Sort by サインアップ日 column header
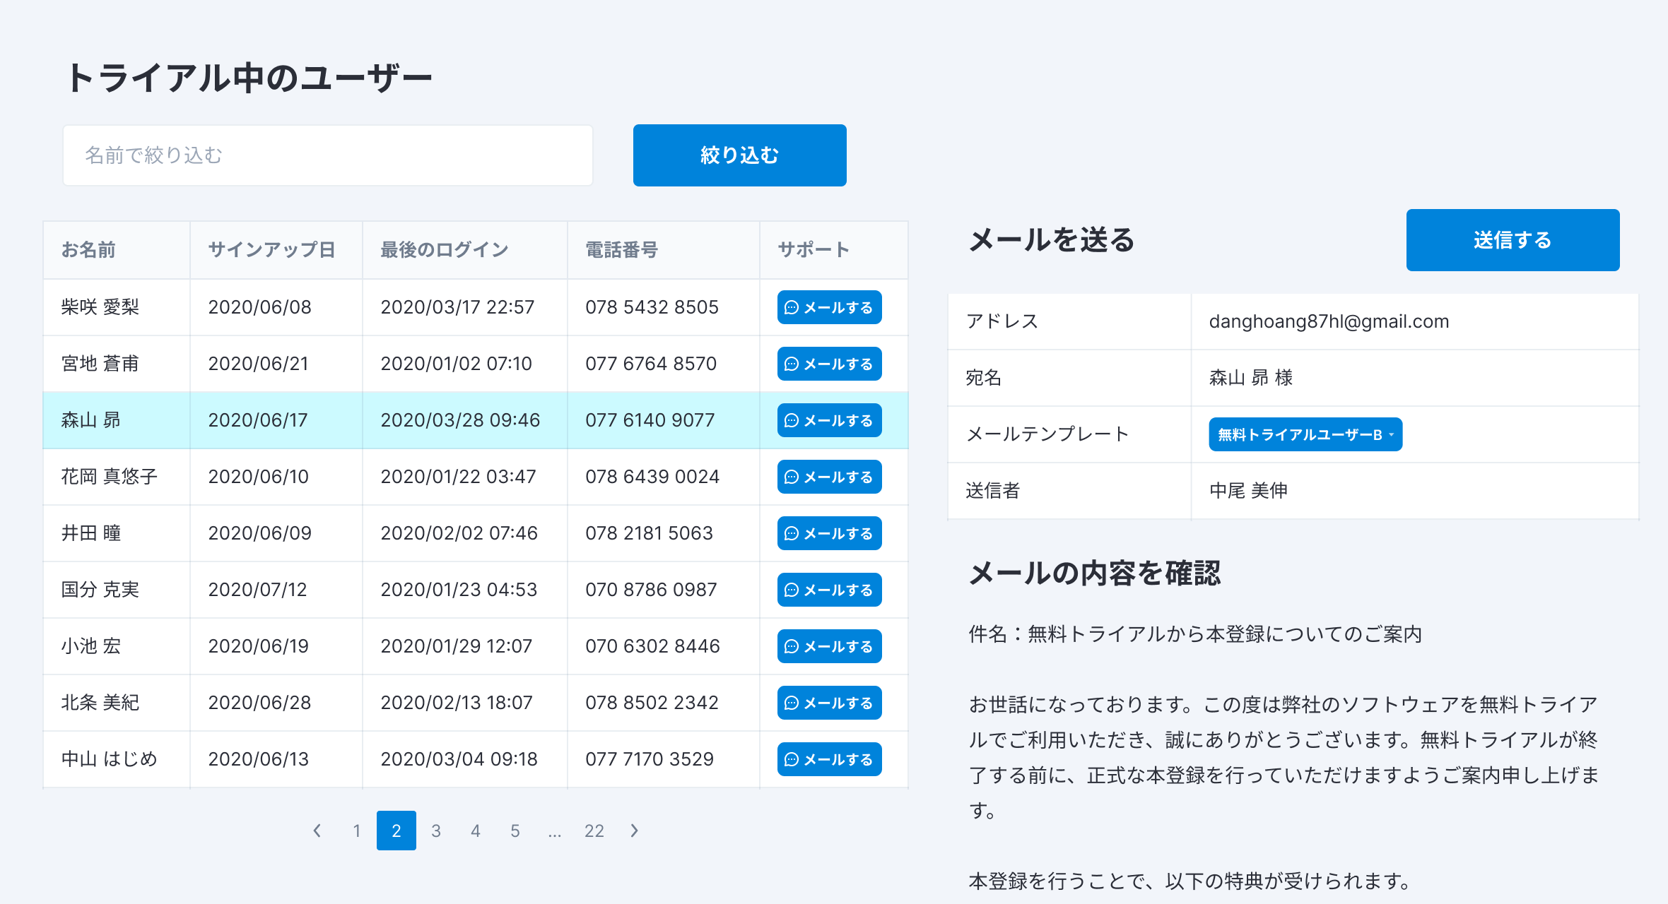Screen dimensions: 1668x904 coord(271,250)
